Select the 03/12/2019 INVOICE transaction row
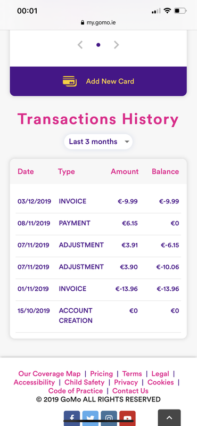Screen dimensions: 197x426 (98, 201)
